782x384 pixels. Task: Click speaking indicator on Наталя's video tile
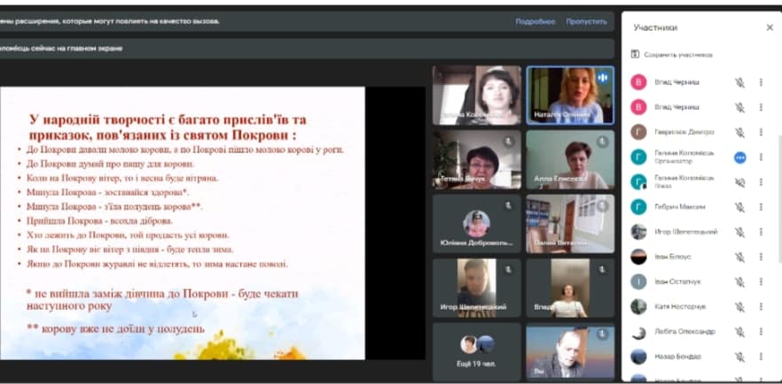click(603, 78)
